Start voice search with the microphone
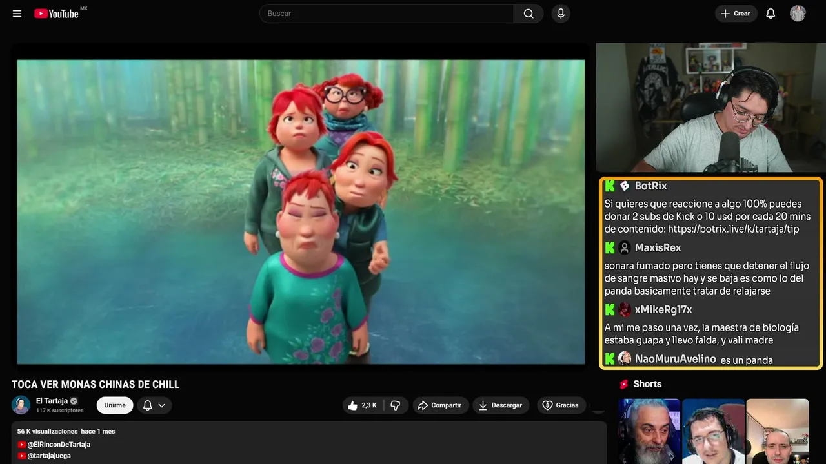Image resolution: width=826 pixels, height=464 pixels. click(561, 14)
